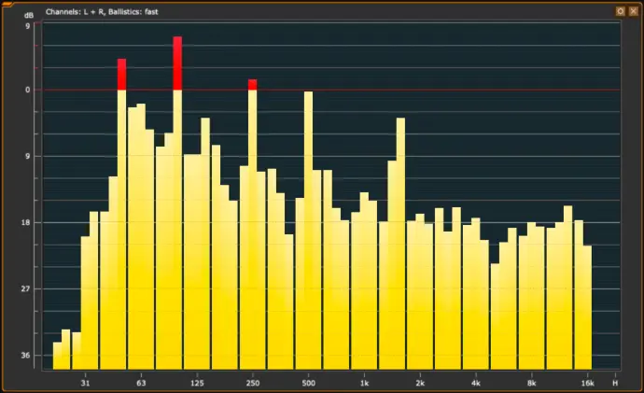Close the spectrum analyzer window
The image size is (644, 393).
(633, 11)
